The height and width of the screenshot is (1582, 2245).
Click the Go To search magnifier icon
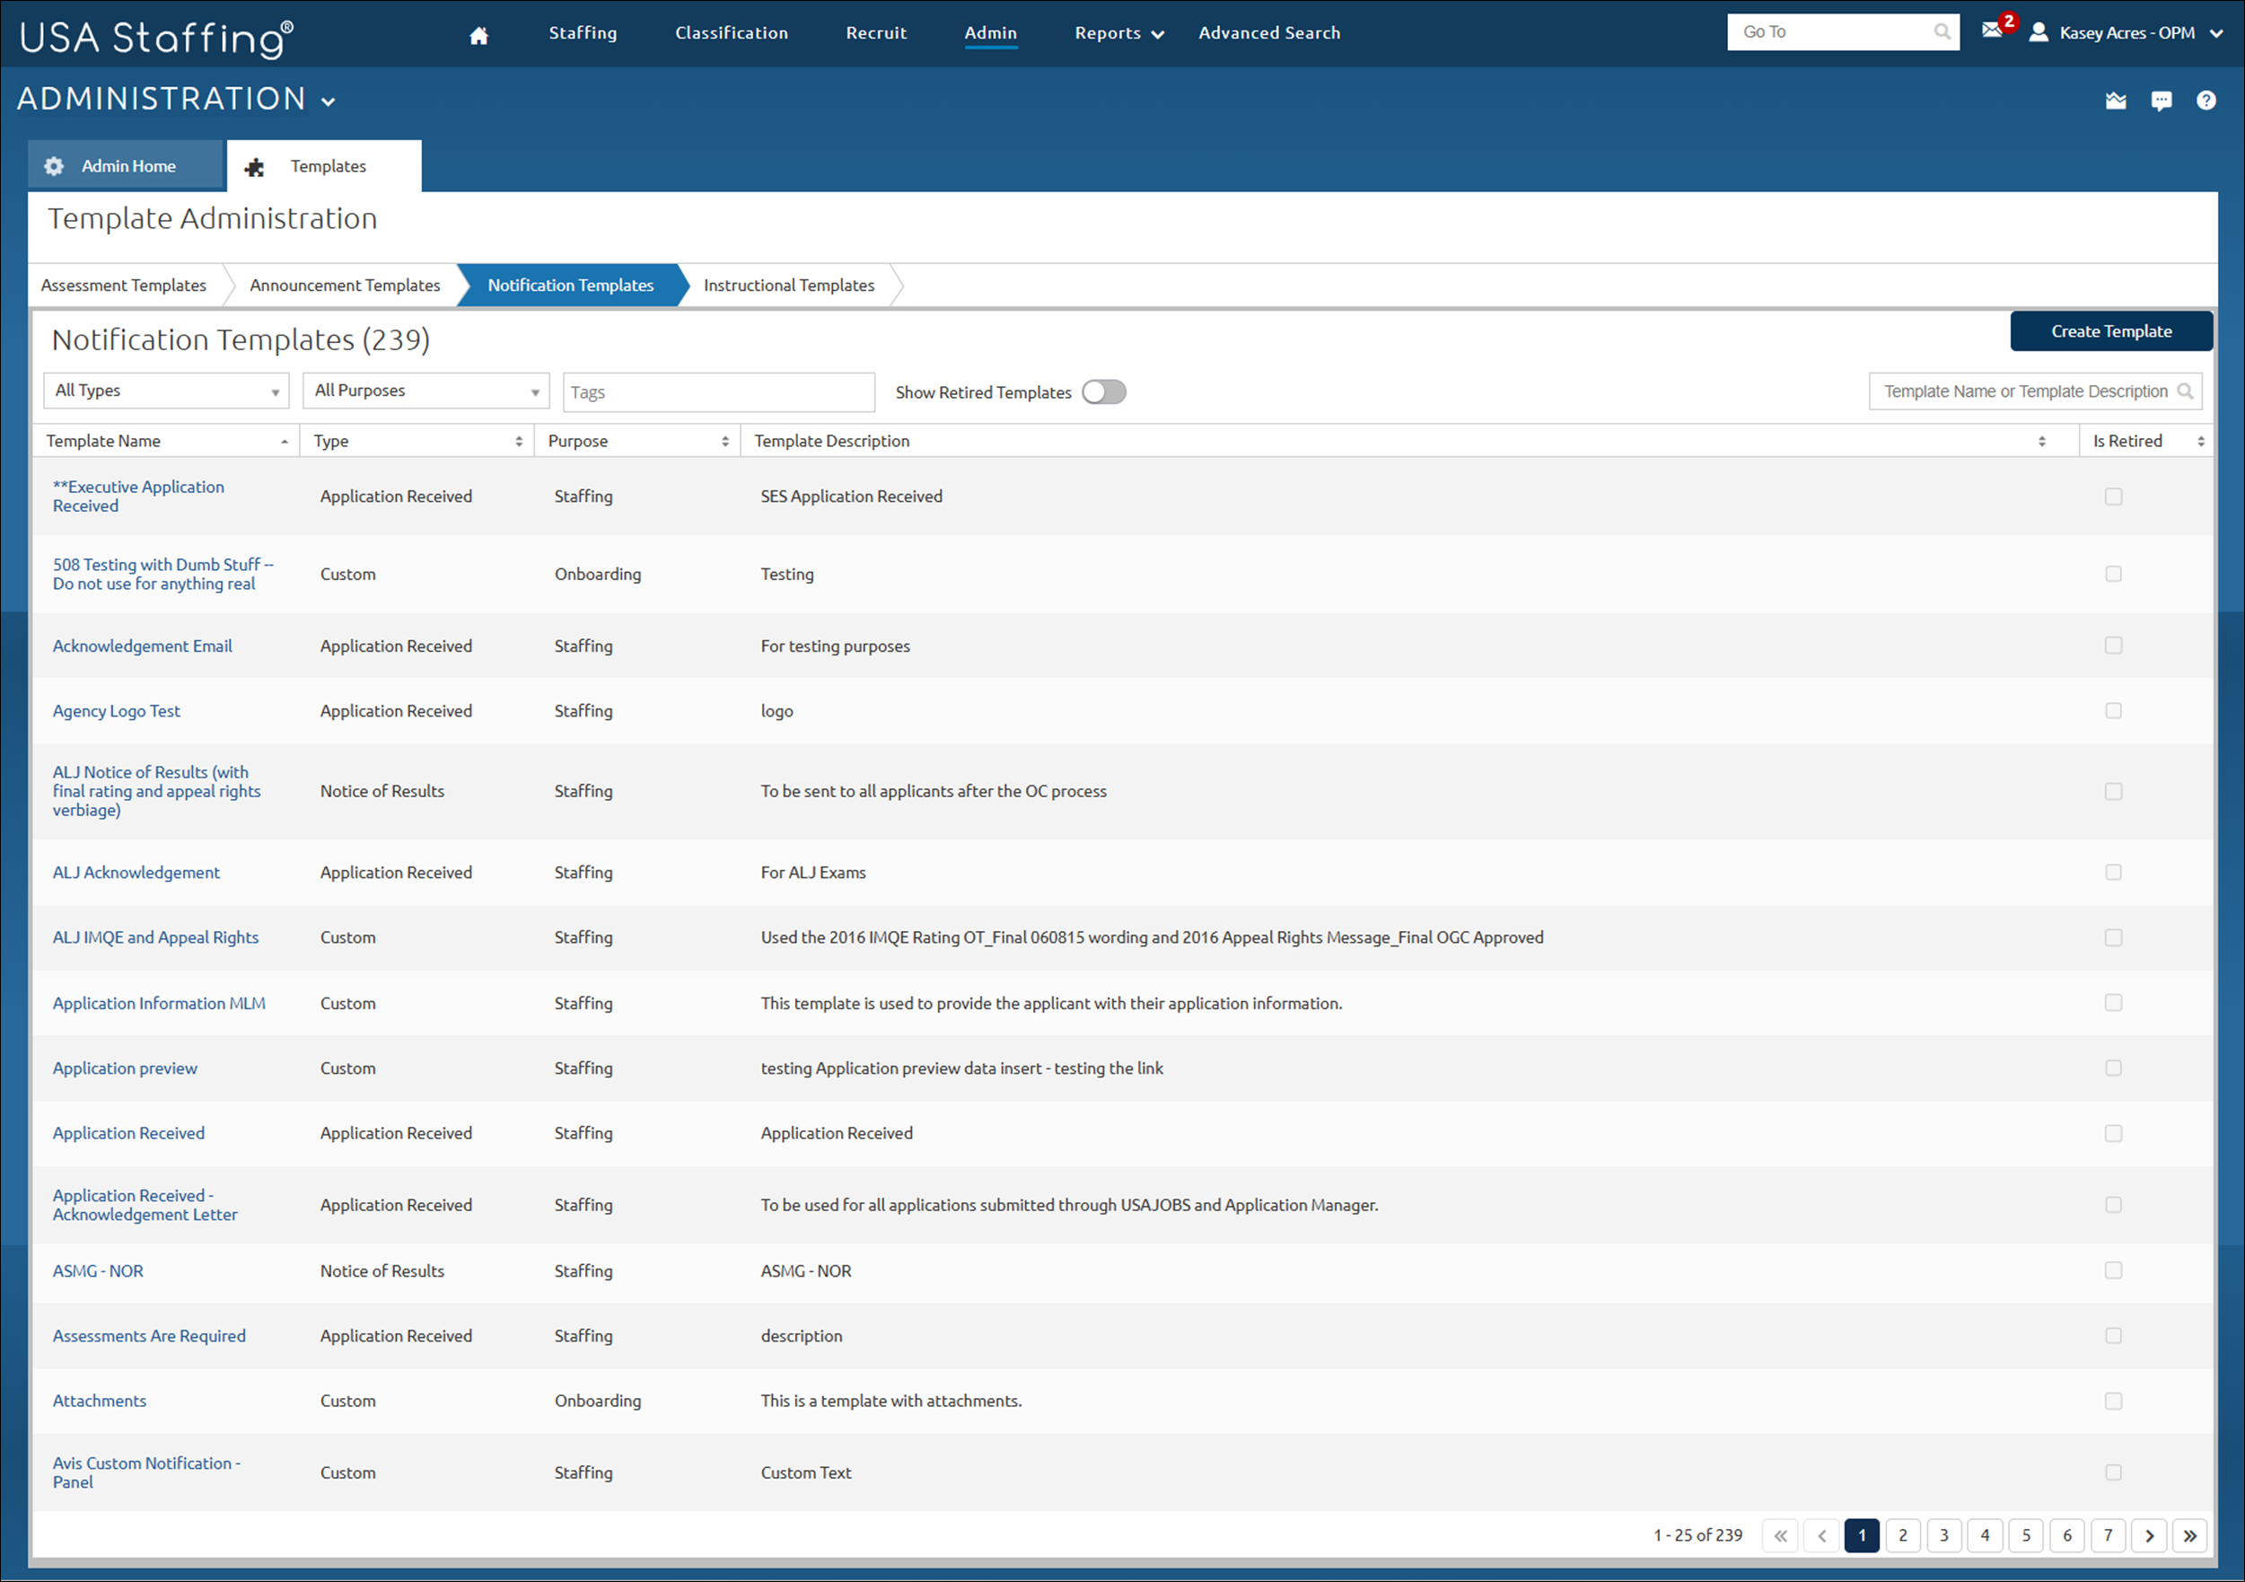coord(1942,31)
